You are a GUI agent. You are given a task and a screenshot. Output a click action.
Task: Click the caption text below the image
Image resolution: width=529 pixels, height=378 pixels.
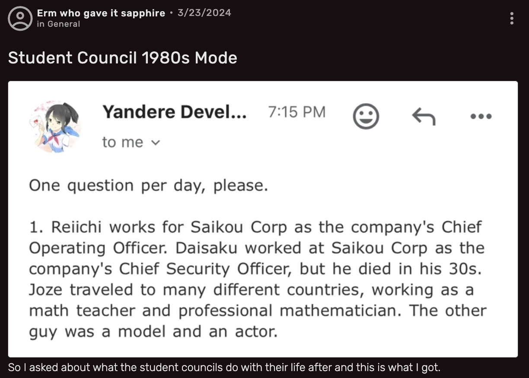click(224, 368)
